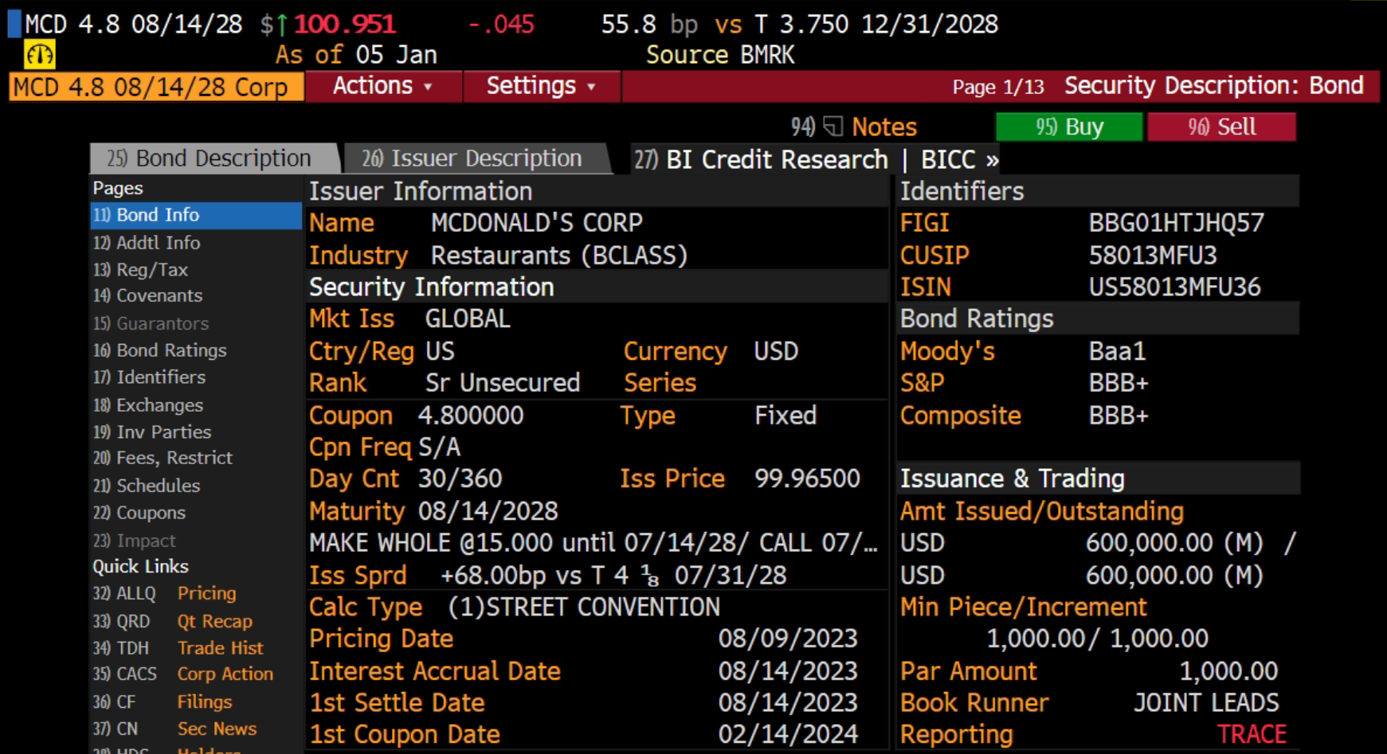Click the MAKE WHOLE call provision line

click(x=594, y=543)
